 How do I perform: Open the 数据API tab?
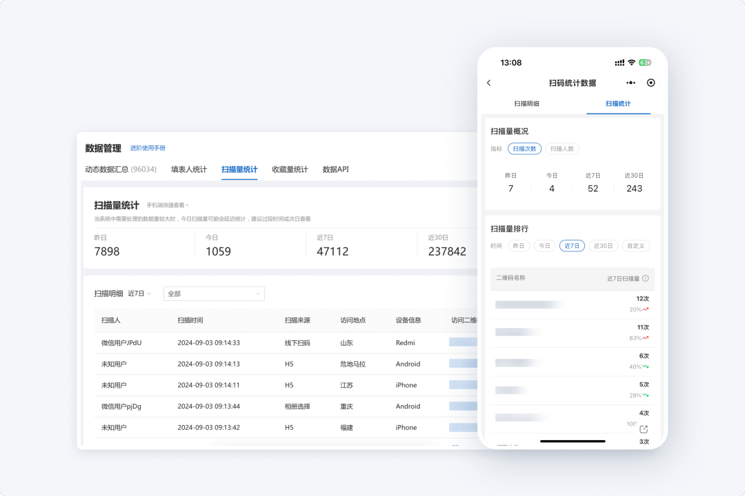(x=335, y=169)
